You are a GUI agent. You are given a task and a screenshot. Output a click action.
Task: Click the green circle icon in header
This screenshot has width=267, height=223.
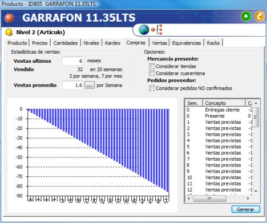(x=246, y=17)
